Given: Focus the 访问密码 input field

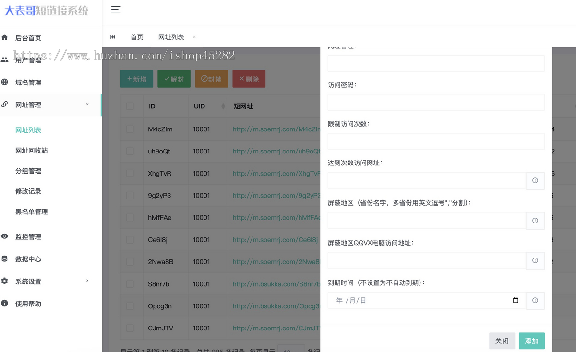Looking at the screenshot, I should pos(436,102).
